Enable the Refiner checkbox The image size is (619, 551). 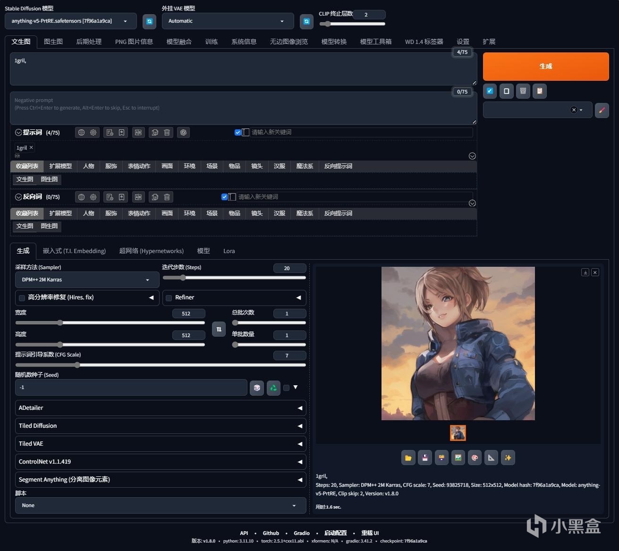pos(169,298)
